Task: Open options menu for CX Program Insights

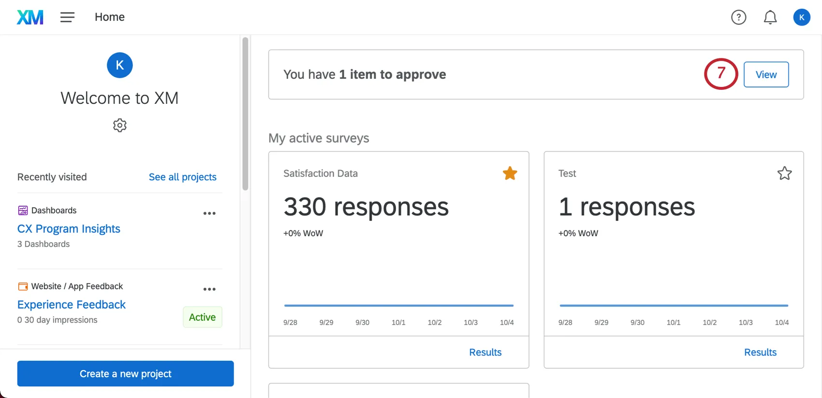Action: point(209,213)
